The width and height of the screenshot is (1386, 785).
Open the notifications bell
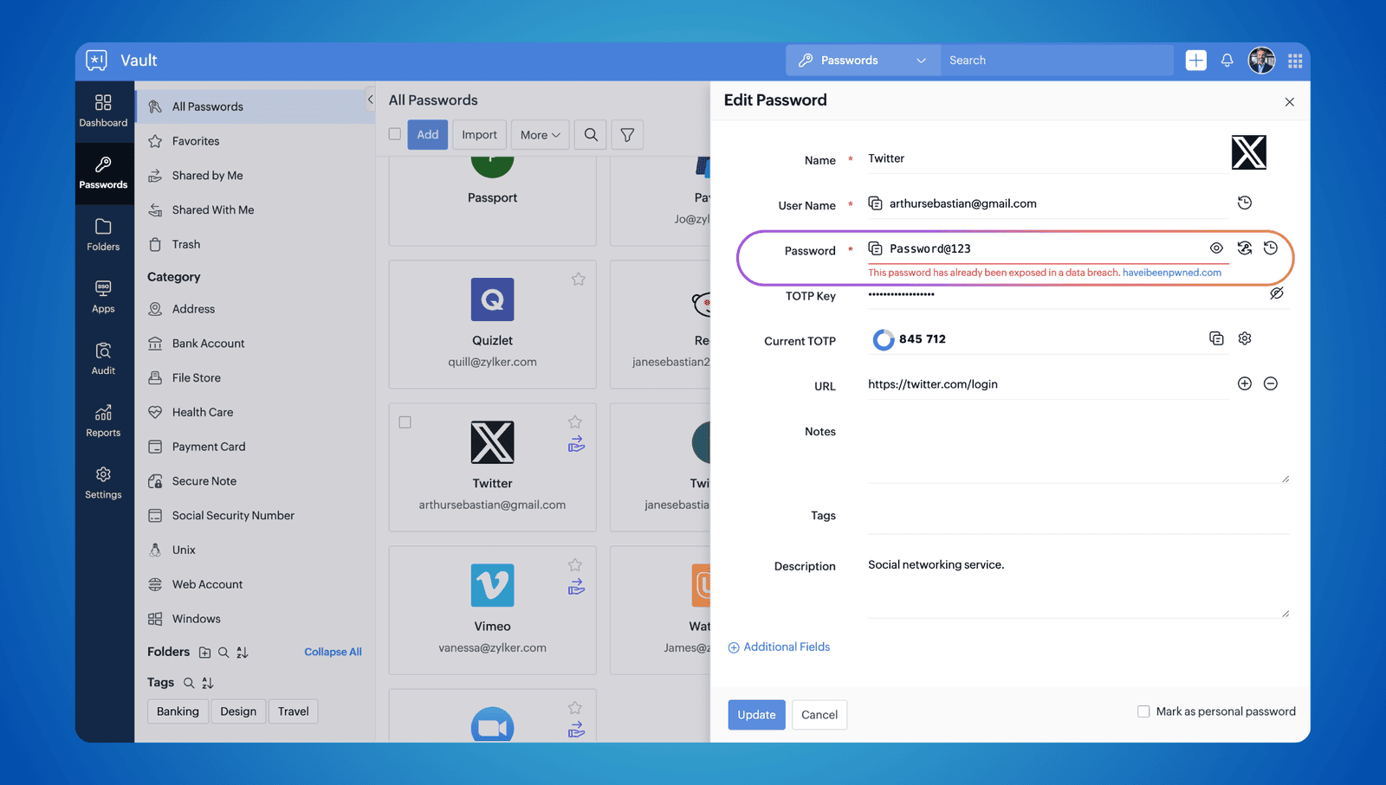coord(1227,61)
